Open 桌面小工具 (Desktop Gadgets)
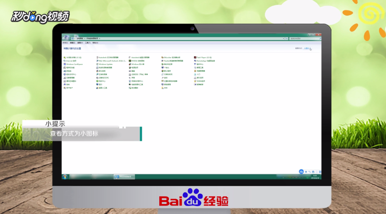This screenshot has height=214, width=386. click(102, 88)
